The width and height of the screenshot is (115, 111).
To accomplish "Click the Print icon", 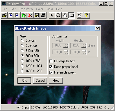I will point(43,15).
